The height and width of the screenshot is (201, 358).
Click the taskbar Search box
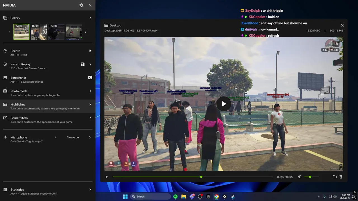click(x=150, y=197)
